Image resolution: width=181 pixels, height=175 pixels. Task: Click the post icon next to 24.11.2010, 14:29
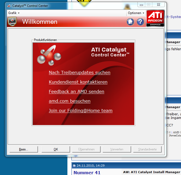click(x=74, y=166)
